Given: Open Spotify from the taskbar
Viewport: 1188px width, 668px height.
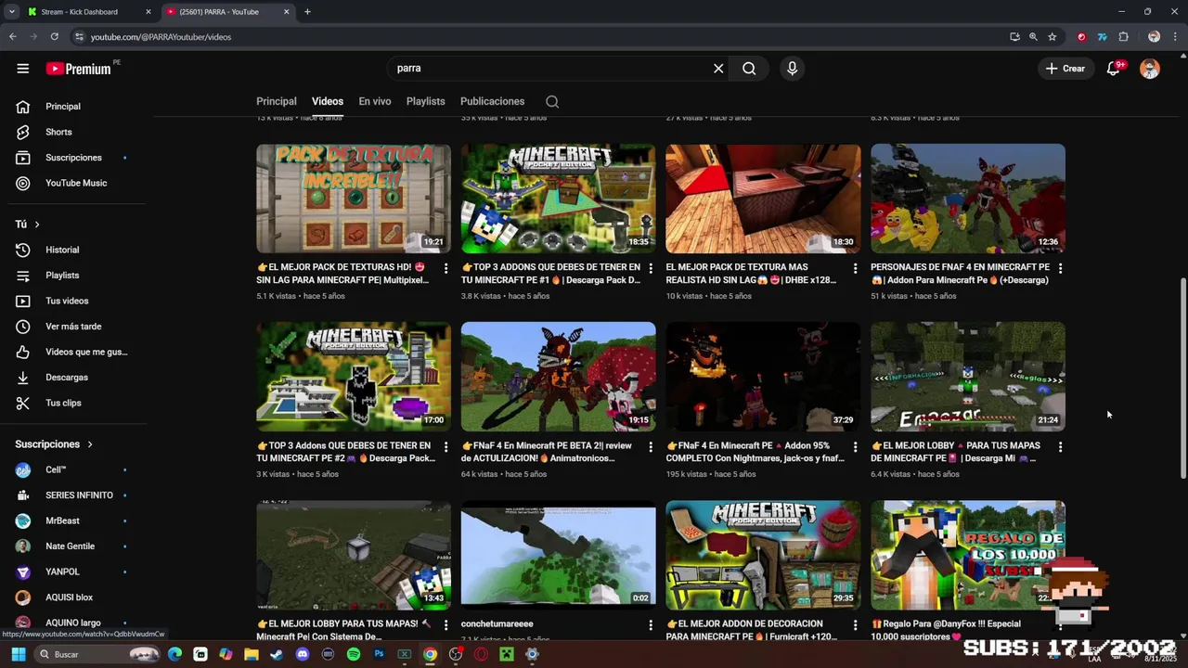Looking at the screenshot, I should [x=354, y=654].
